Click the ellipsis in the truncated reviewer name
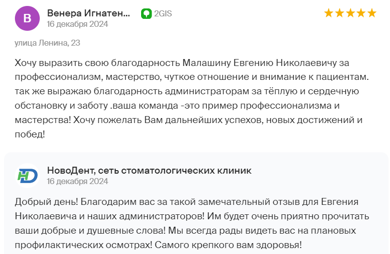The height and width of the screenshot is (254, 390). click(x=126, y=15)
